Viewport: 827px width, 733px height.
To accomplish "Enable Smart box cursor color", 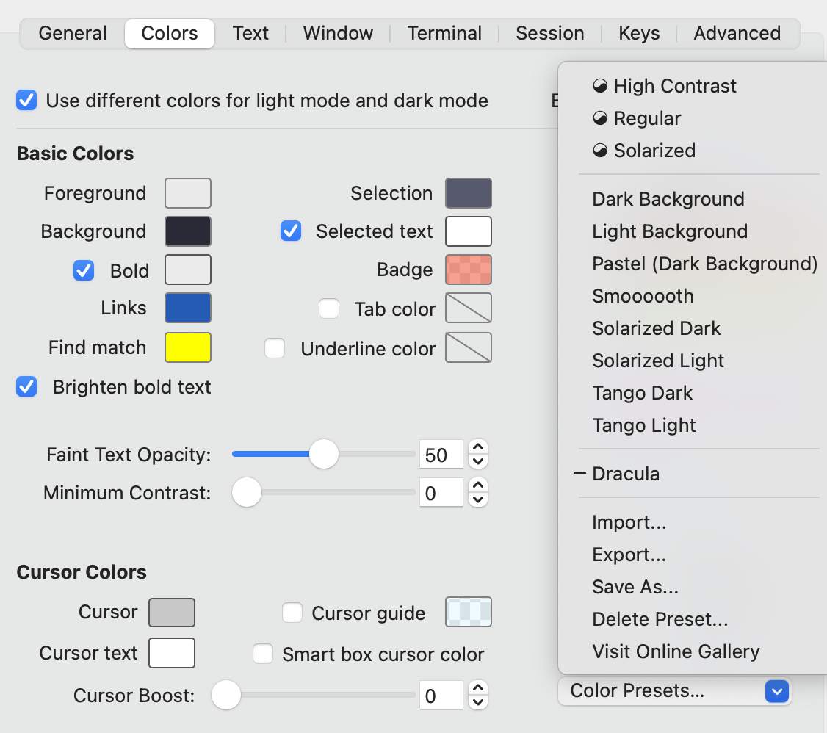I will pos(263,654).
